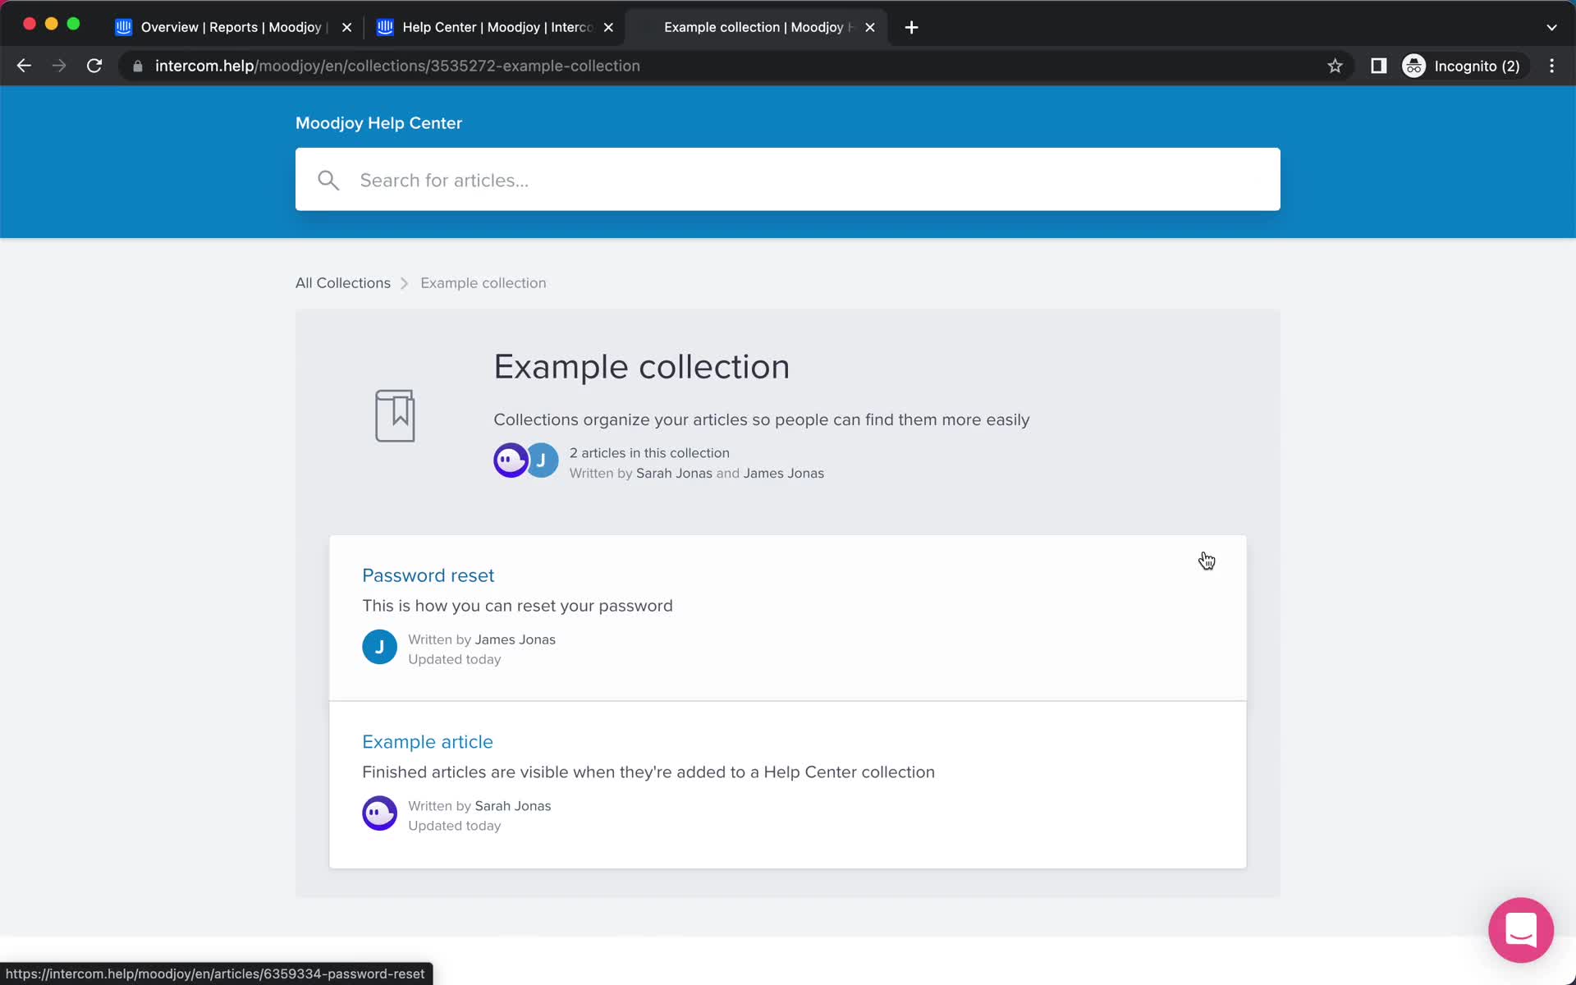Click the browser forward arrow
The width and height of the screenshot is (1576, 985).
(59, 66)
